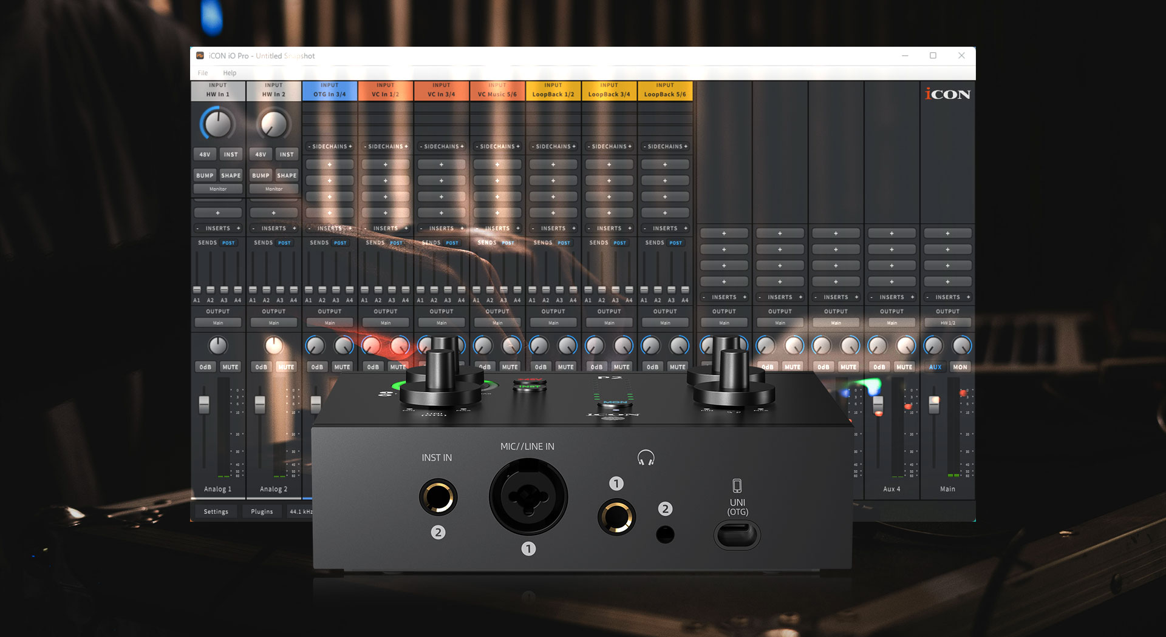Toggle POST sends on the VC Music 5/6 strip

tap(508, 243)
